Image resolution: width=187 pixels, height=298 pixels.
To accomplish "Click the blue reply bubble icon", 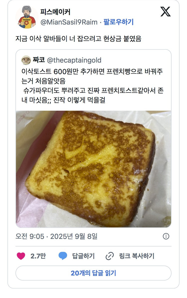I will point(63,256).
